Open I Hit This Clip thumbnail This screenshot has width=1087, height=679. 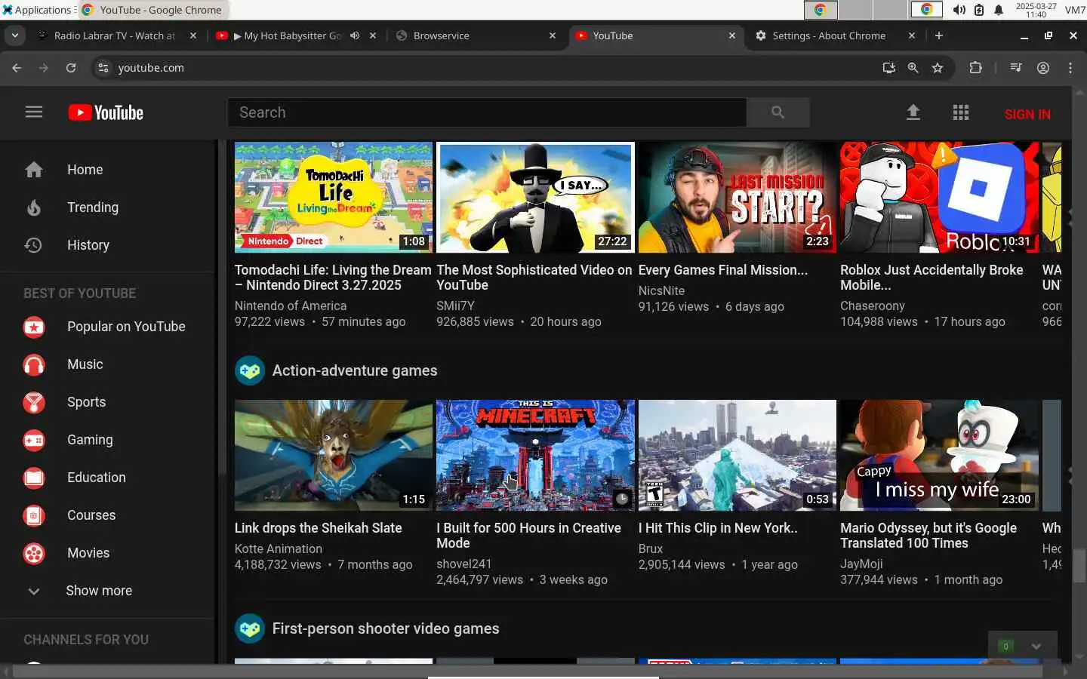click(737, 456)
